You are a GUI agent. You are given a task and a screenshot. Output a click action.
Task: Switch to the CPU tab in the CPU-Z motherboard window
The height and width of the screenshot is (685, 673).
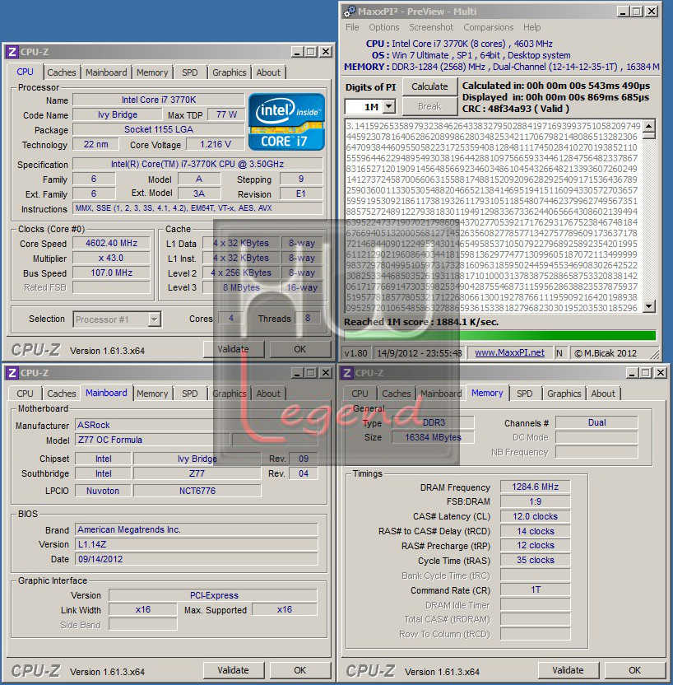tap(25, 394)
